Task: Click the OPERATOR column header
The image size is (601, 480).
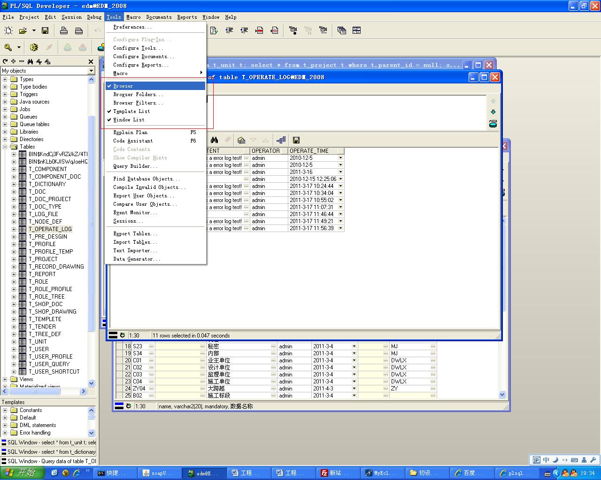Action: 269,151
